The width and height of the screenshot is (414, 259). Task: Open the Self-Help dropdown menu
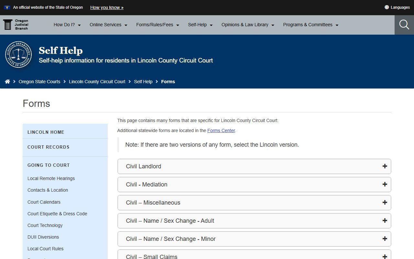point(201,25)
